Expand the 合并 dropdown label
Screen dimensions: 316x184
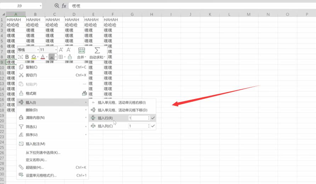click(x=81, y=57)
